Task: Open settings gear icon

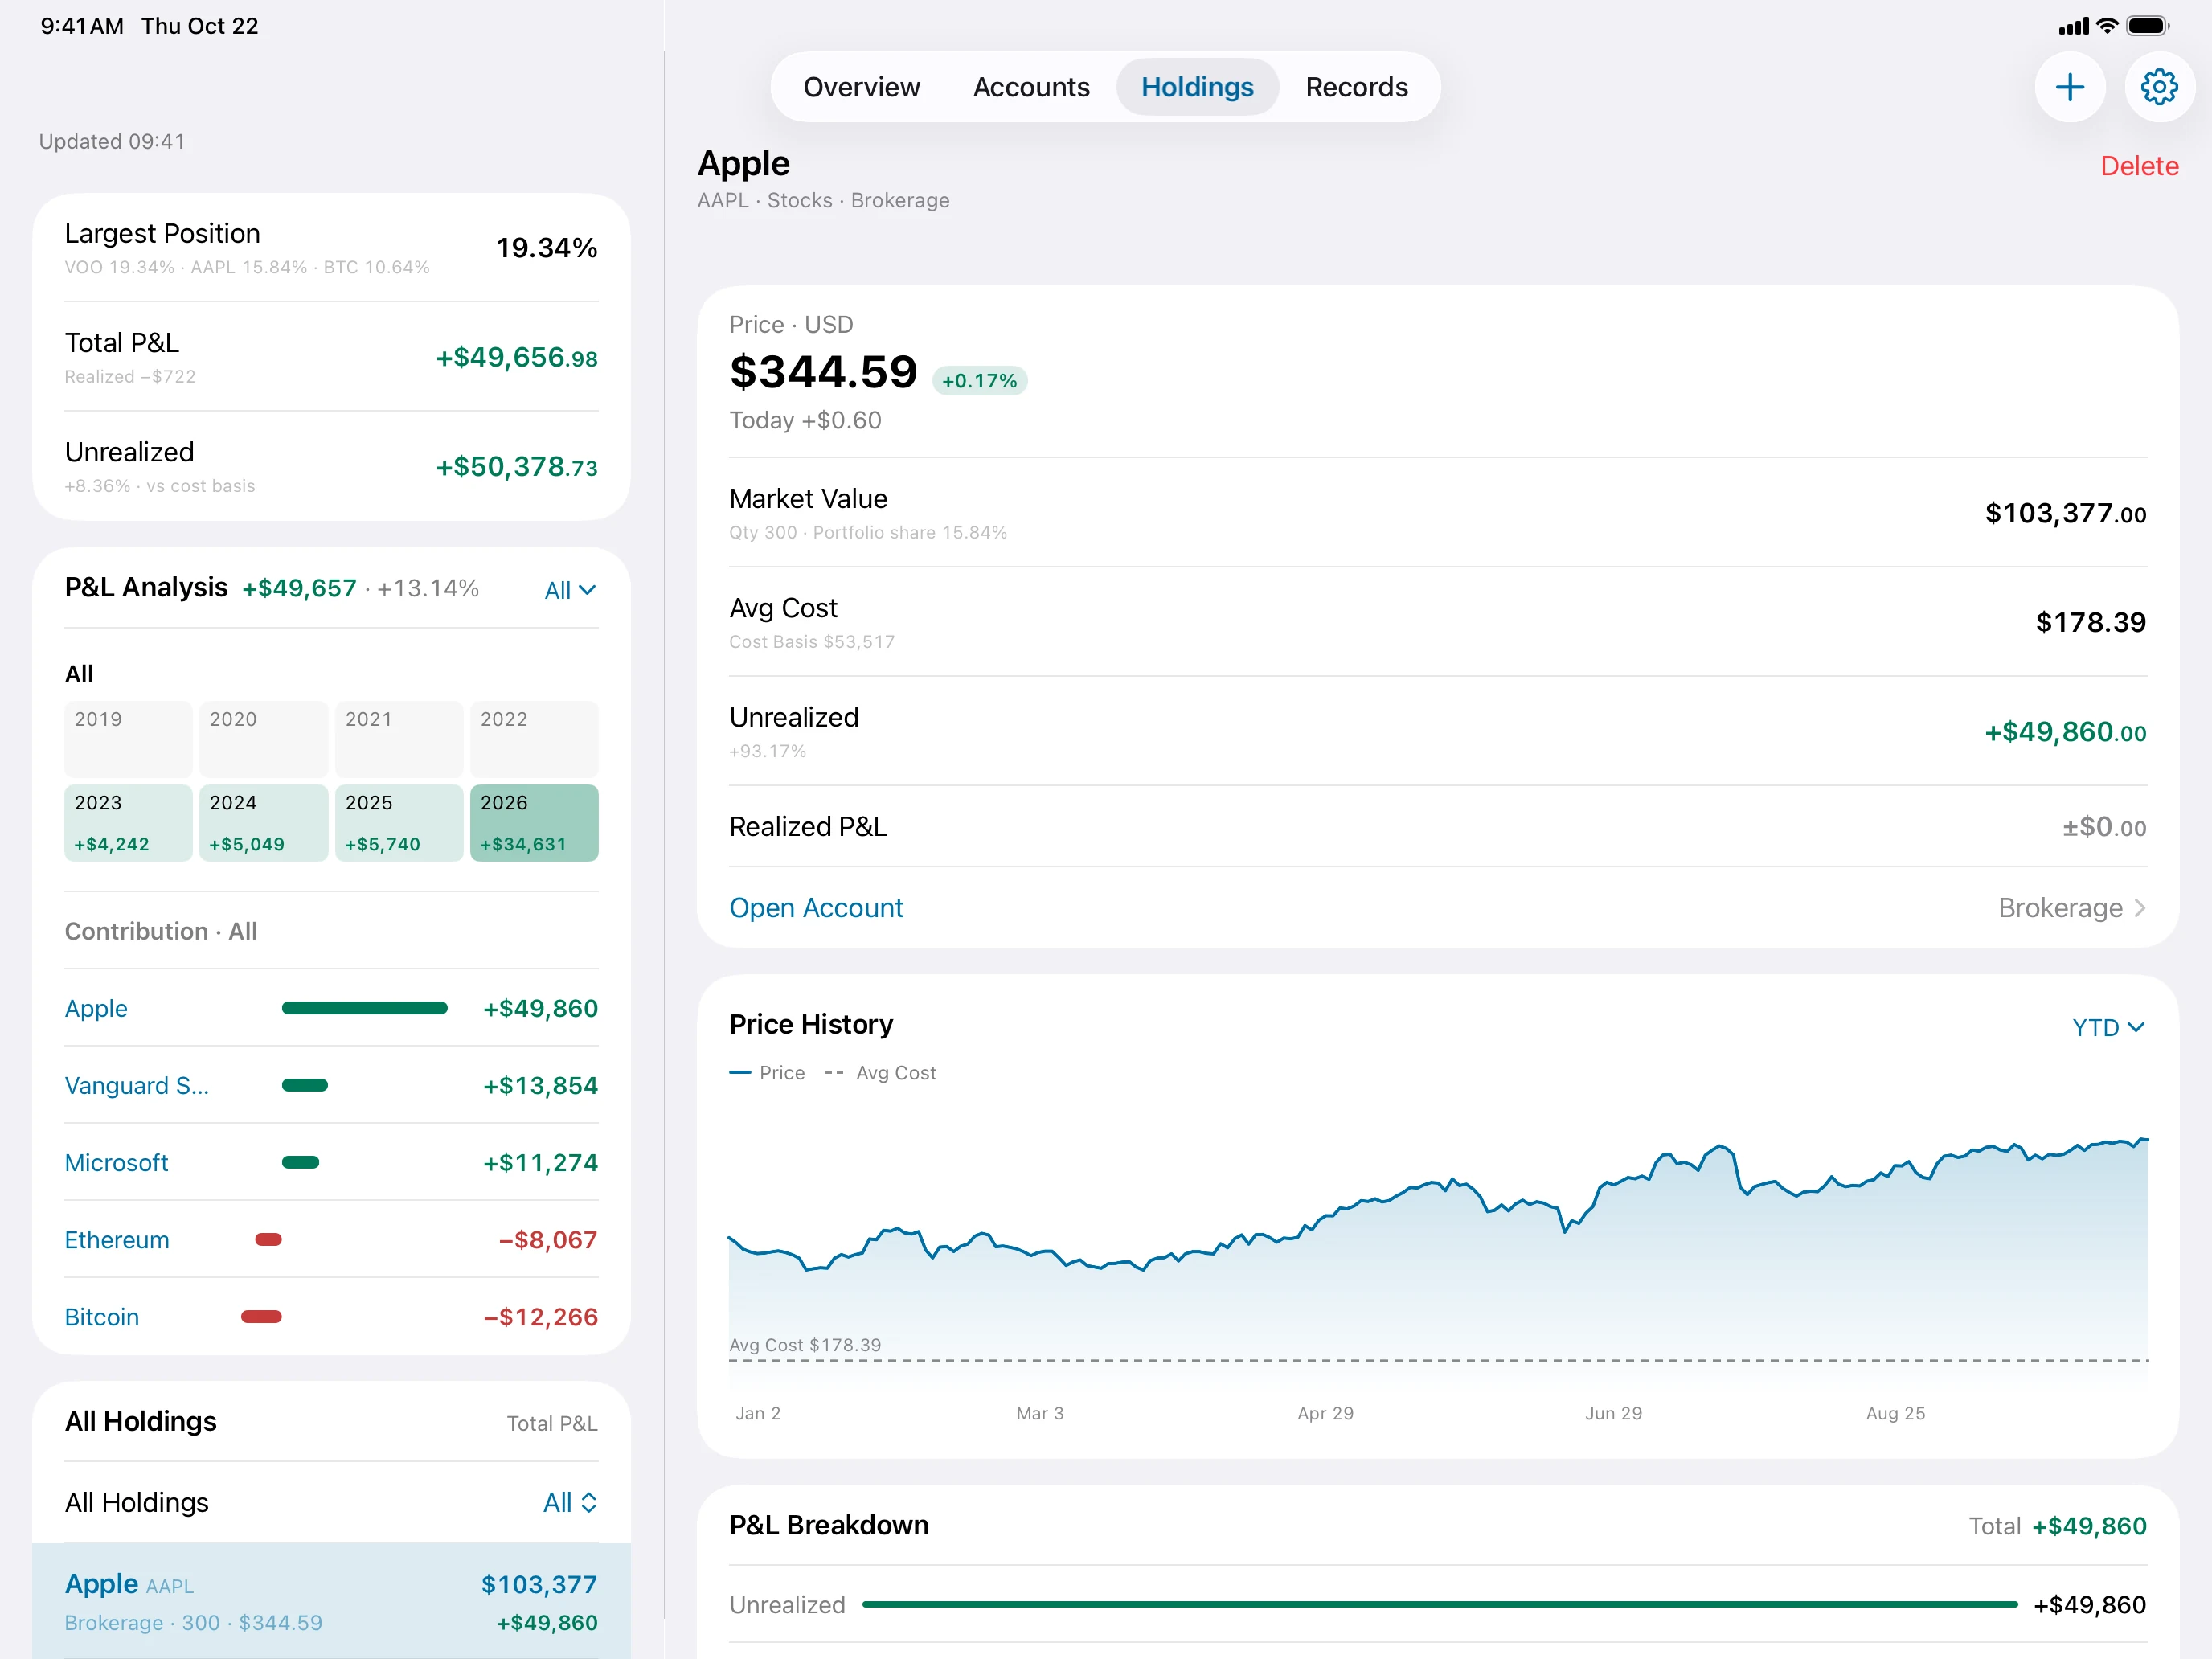Action: pyautogui.click(x=2159, y=88)
